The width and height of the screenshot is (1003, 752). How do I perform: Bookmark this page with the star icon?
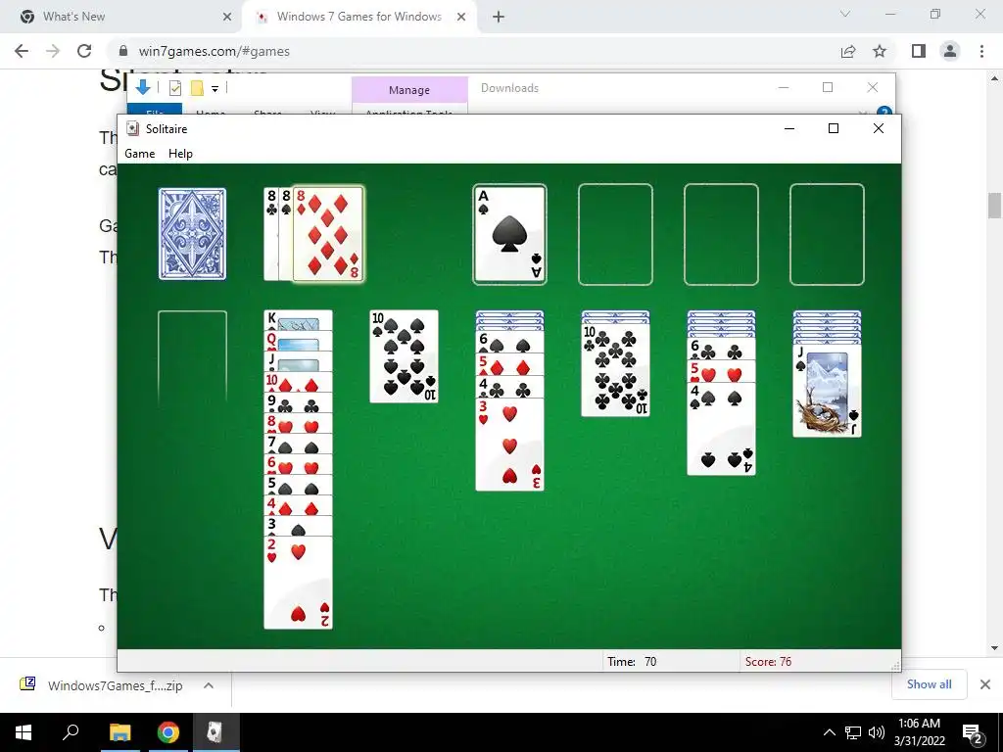tap(880, 51)
